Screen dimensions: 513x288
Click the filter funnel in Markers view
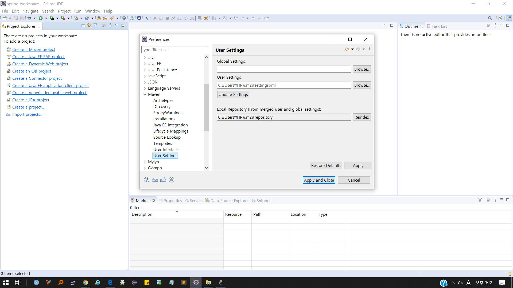tap(480, 200)
